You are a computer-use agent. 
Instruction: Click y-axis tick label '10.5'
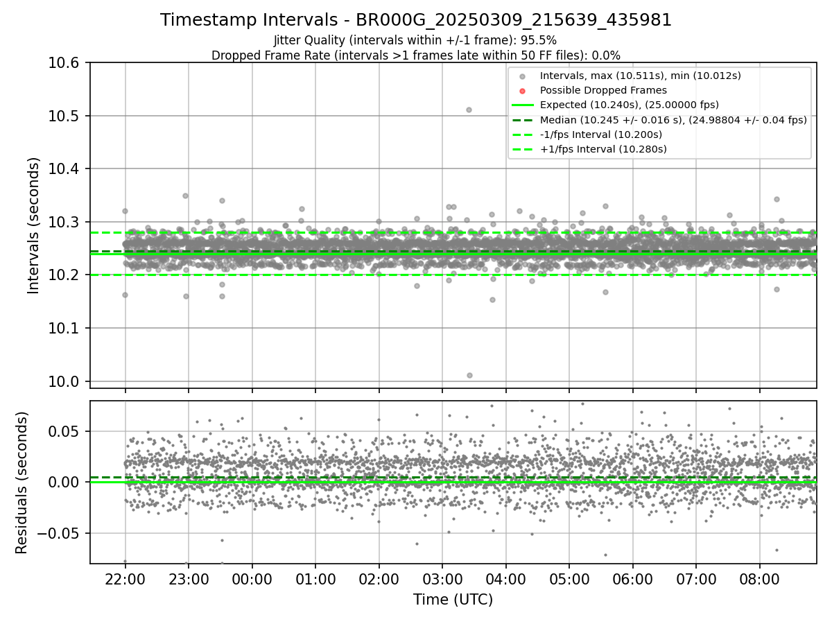click(x=63, y=116)
